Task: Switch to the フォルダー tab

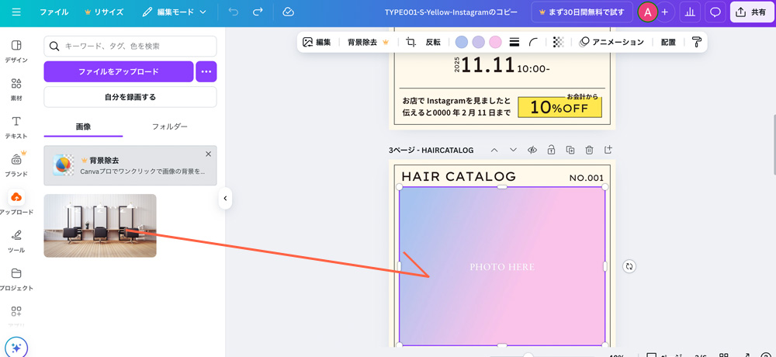Action: coord(169,127)
